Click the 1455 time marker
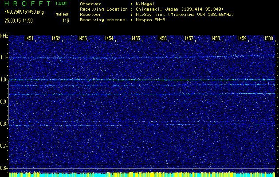 click(136, 38)
